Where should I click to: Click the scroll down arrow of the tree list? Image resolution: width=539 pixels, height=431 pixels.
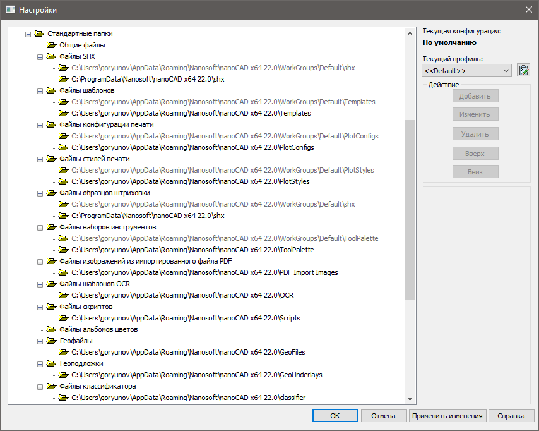410,399
